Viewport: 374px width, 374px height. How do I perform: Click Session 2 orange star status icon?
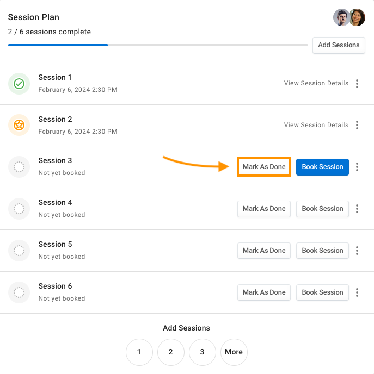[19, 126]
